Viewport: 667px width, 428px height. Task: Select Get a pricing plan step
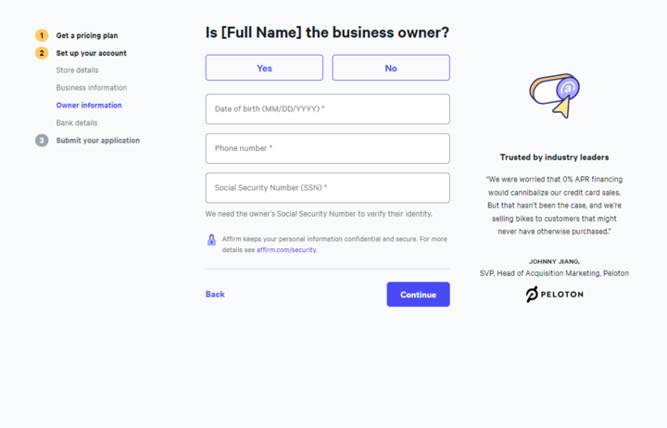[x=87, y=35]
